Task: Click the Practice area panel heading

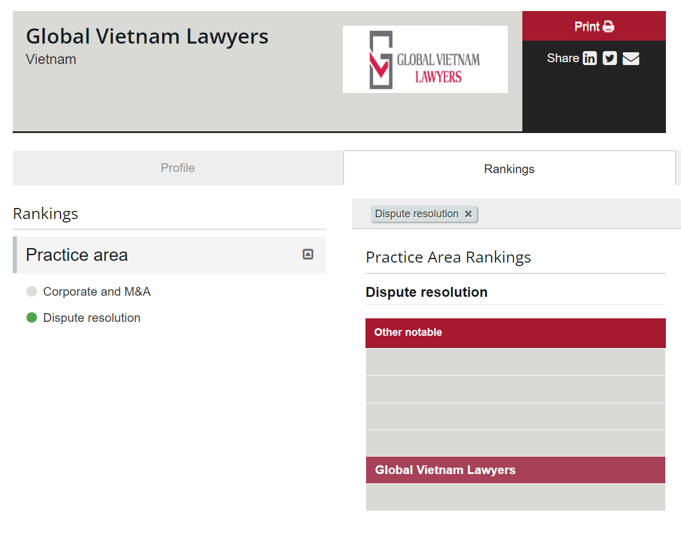Action: coord(77,255)
